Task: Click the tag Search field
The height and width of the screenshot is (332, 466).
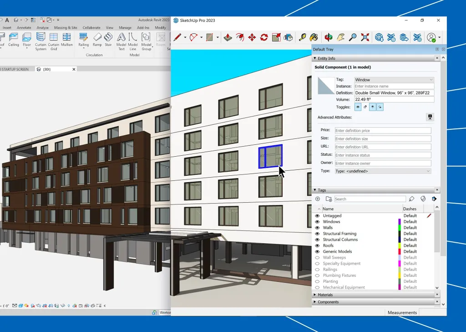Action: click(x=370, y=199)
